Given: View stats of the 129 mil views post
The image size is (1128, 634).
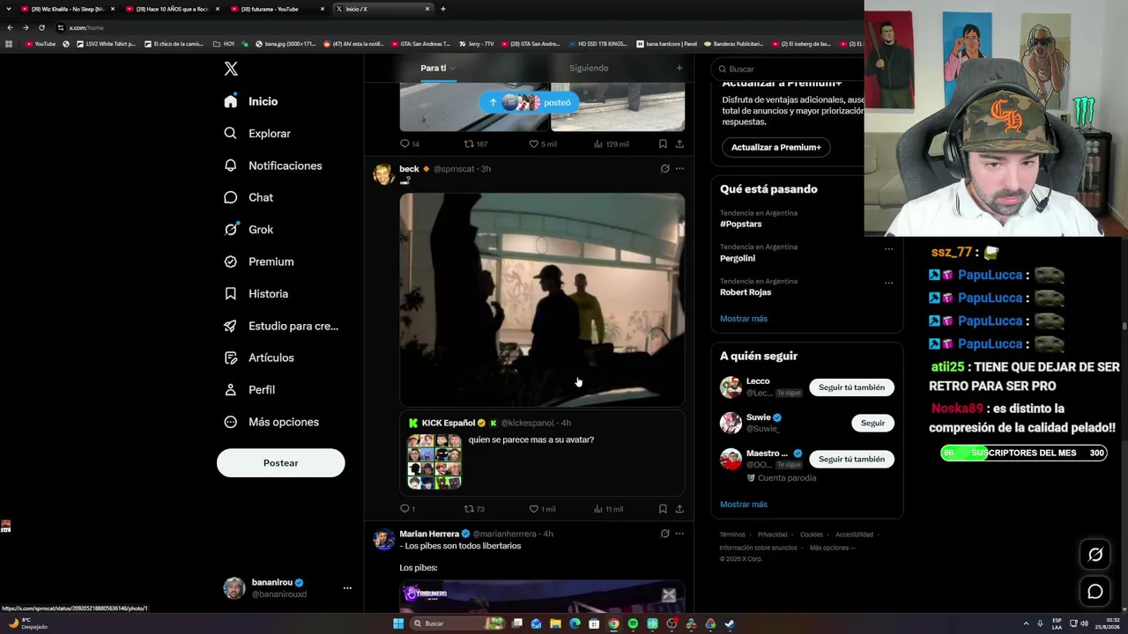Looking at the screenshot, I should (612, 144).
